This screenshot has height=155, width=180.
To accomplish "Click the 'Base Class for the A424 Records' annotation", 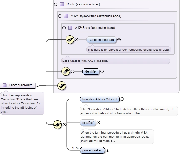I will pos(116,61).
